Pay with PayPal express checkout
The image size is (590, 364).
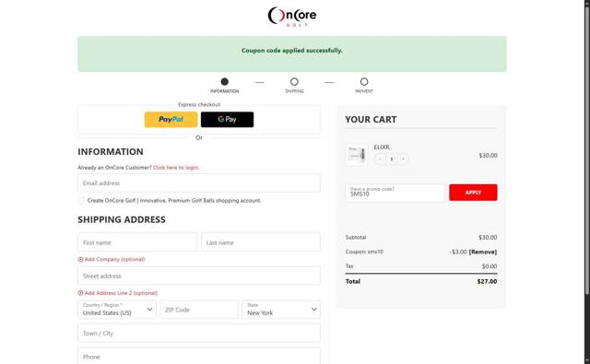[171, 120]
